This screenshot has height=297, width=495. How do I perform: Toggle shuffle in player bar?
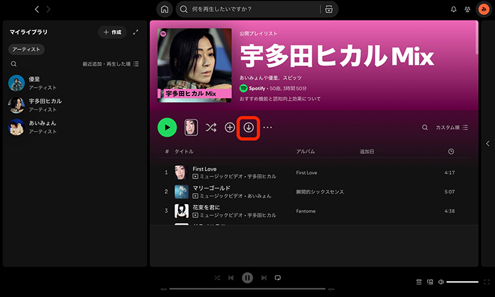217,278
